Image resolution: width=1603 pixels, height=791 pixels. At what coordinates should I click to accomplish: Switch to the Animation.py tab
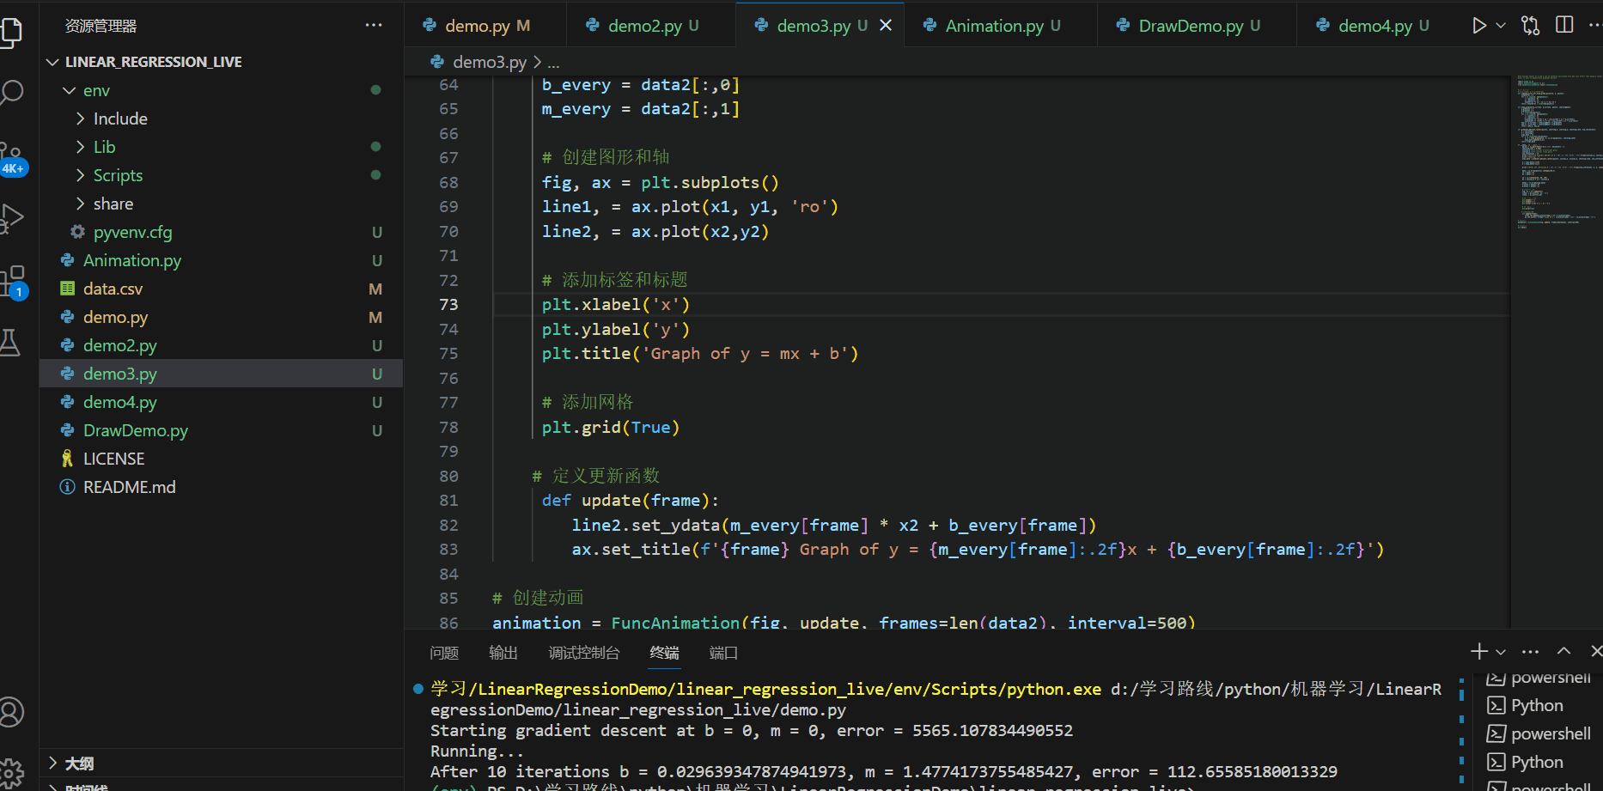[994, 26]
